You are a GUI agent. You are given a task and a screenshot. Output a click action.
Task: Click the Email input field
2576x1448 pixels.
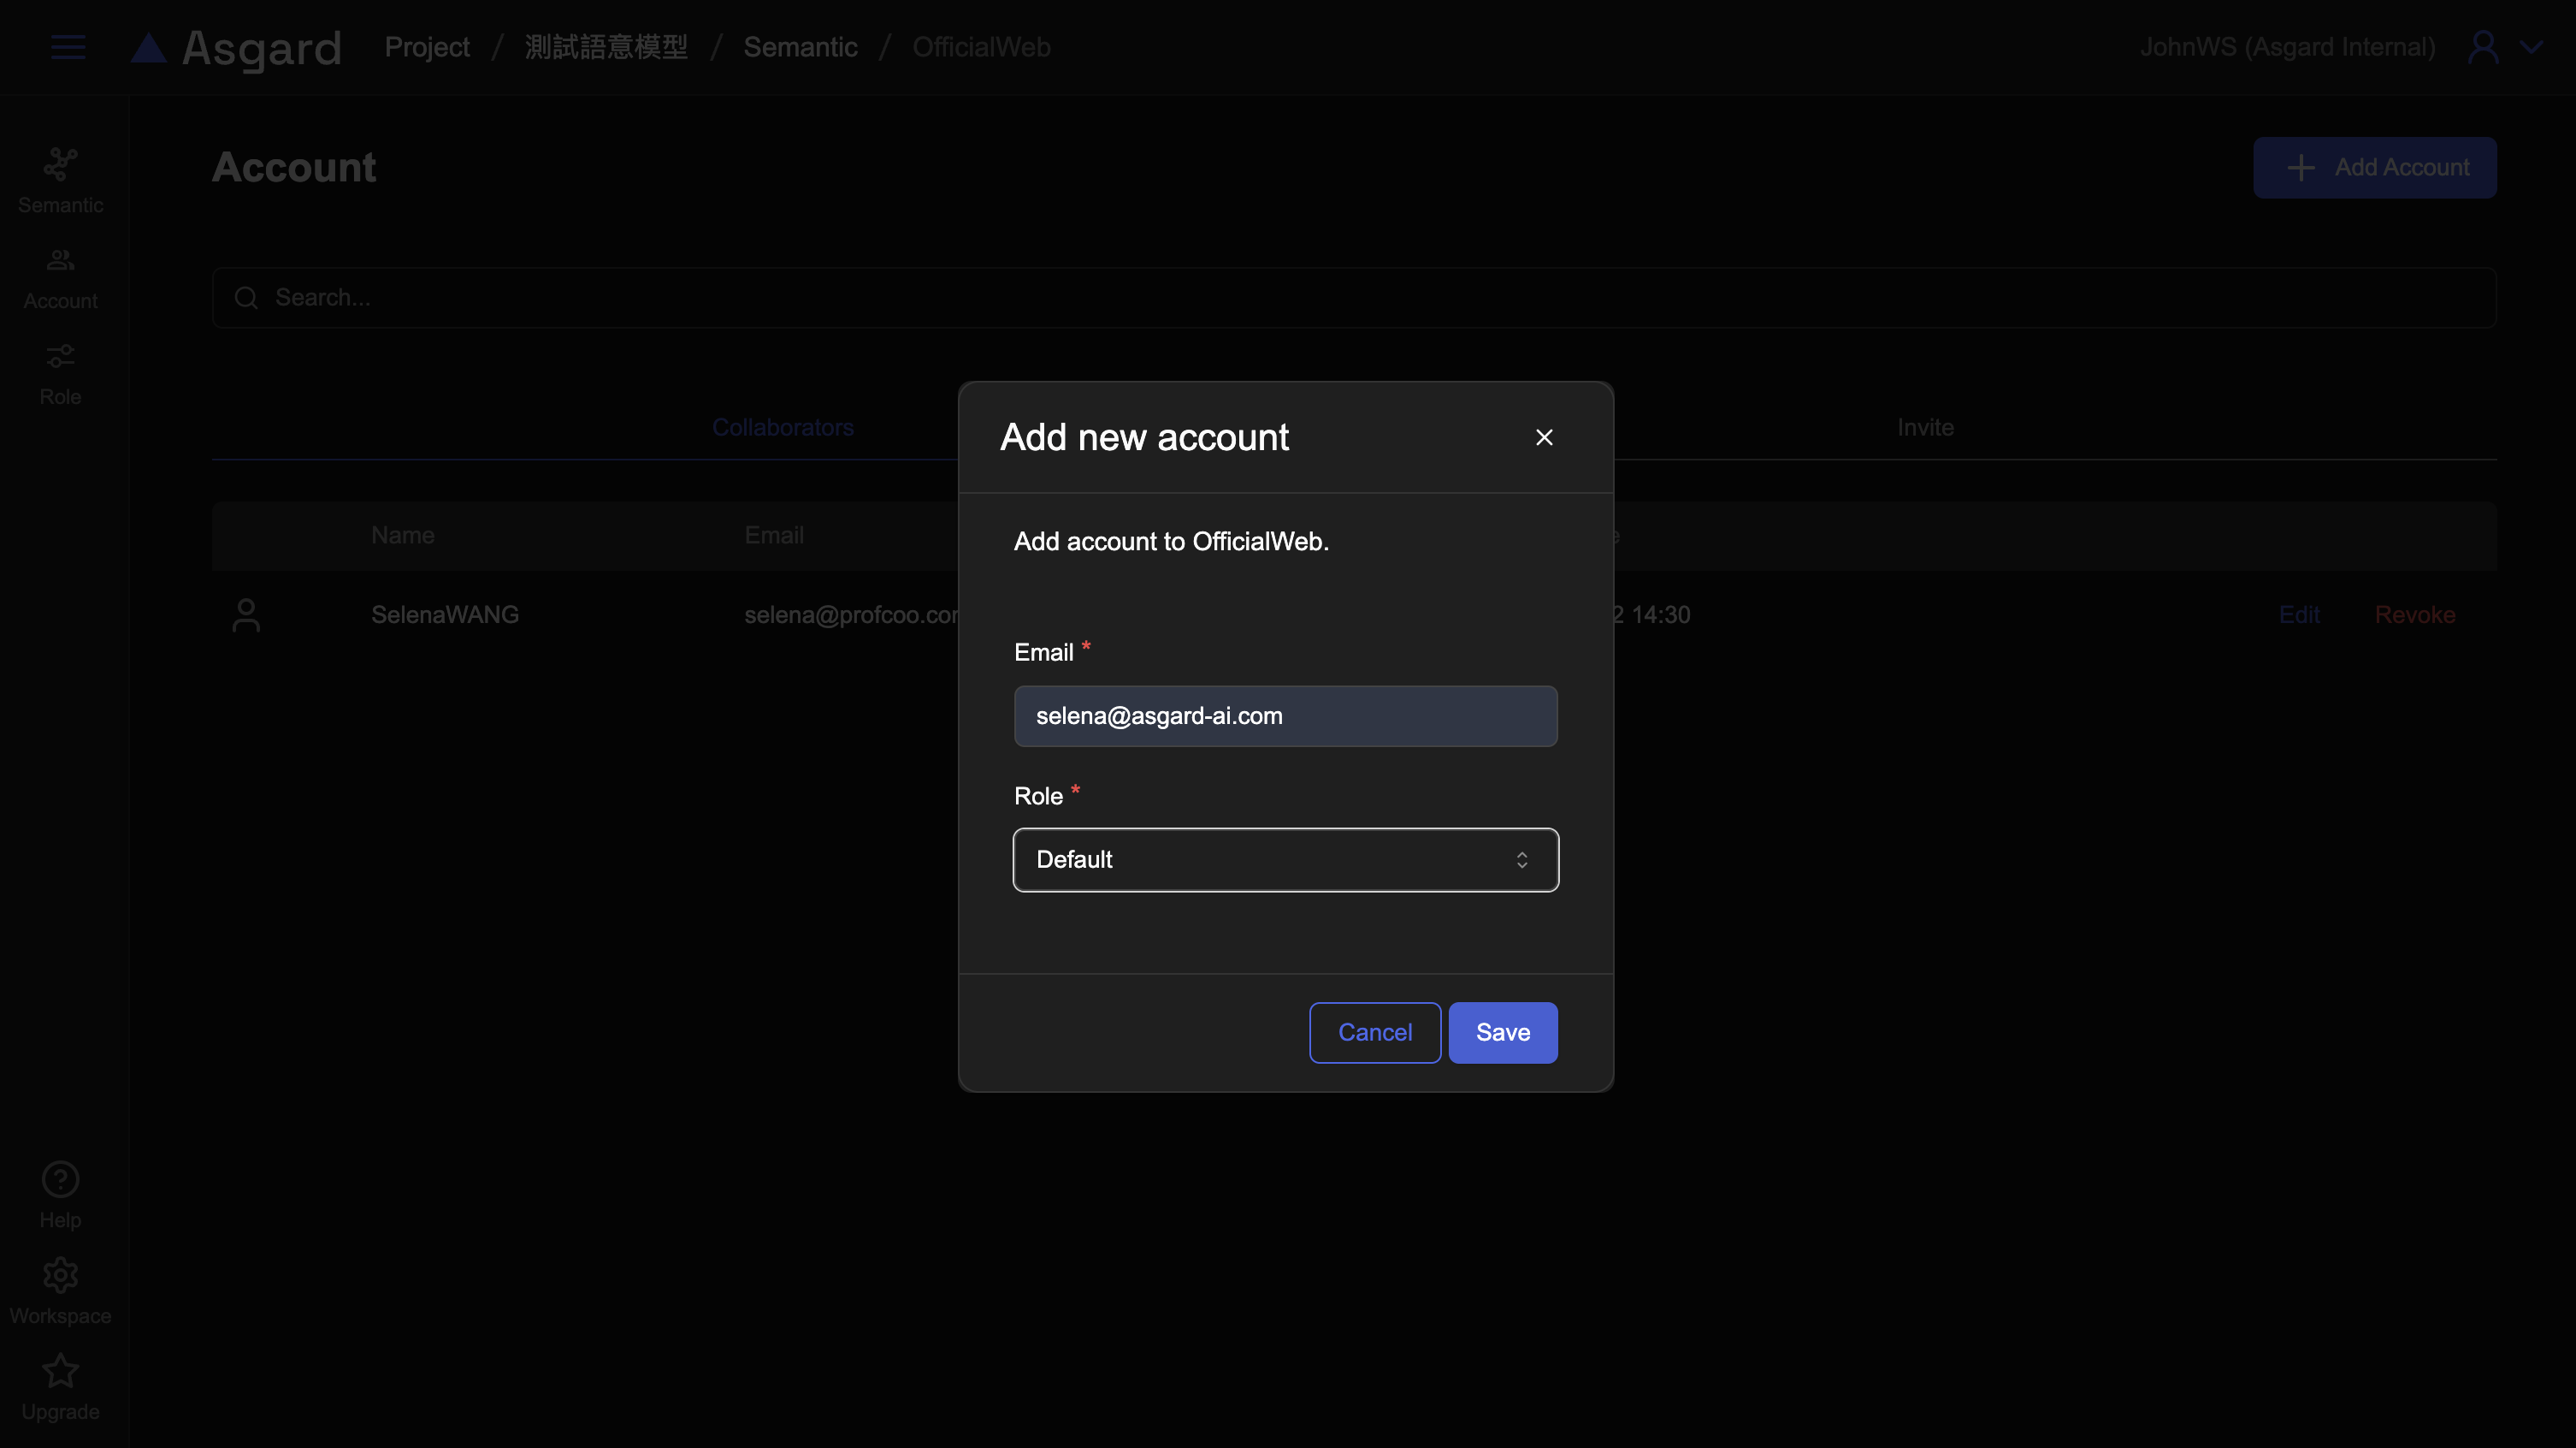coord(1285,716)
